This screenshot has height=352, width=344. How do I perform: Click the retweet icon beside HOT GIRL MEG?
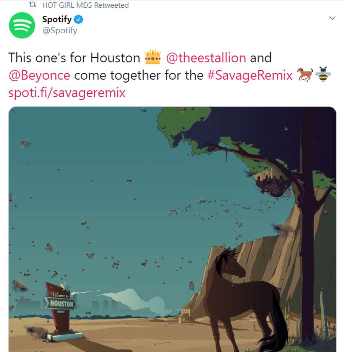click(x=33, y=5)
